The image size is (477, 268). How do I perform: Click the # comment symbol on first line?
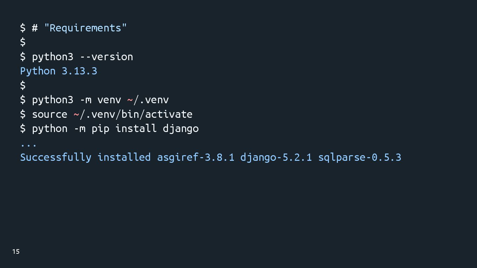[35, 28]
